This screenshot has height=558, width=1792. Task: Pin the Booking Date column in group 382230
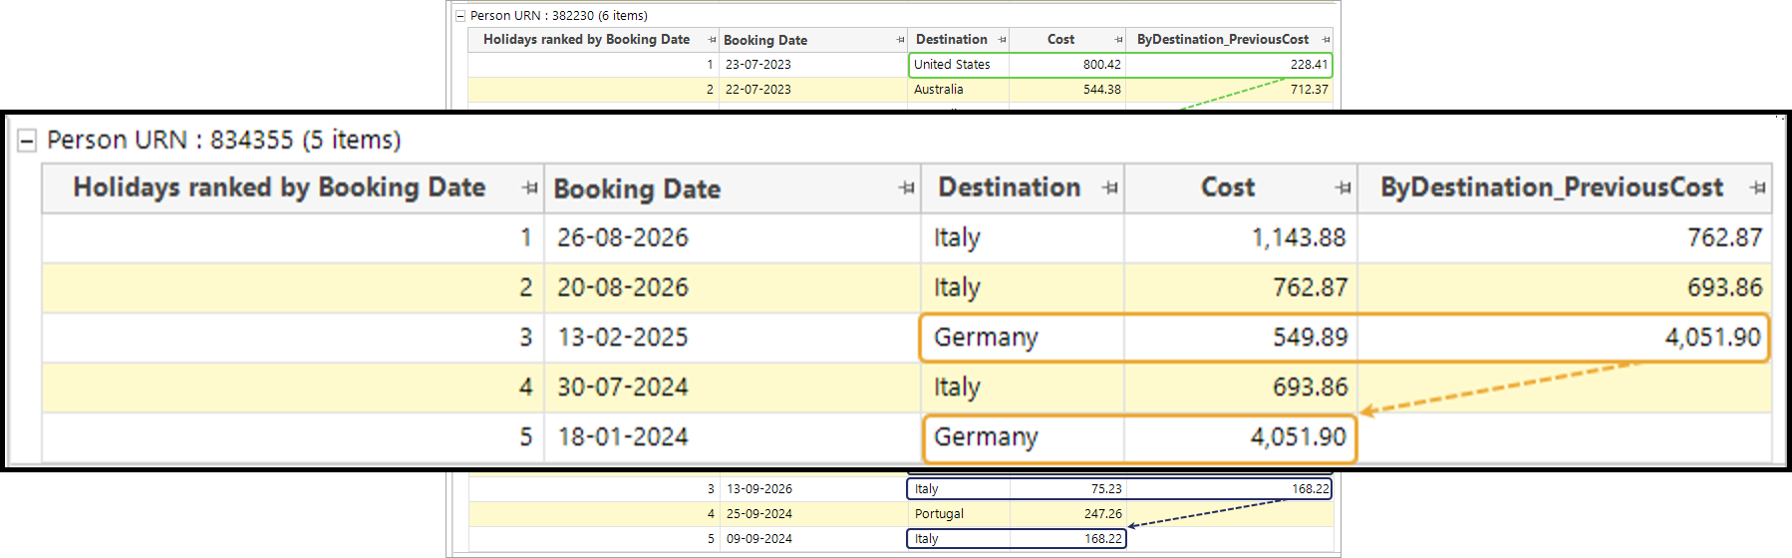(x=900, y=40)
